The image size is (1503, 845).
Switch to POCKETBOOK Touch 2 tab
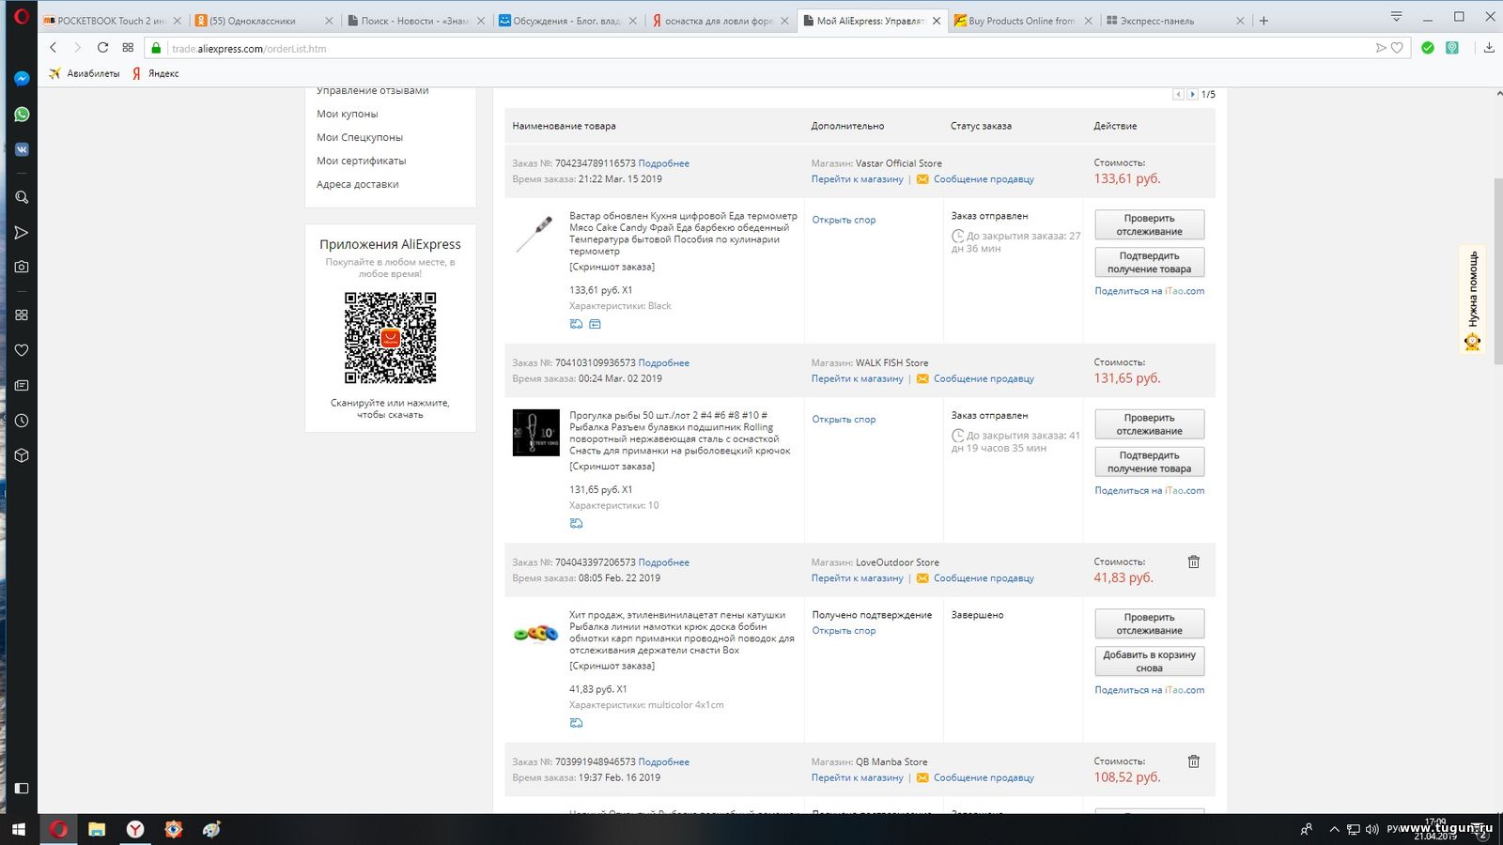[x=113, y=21]
